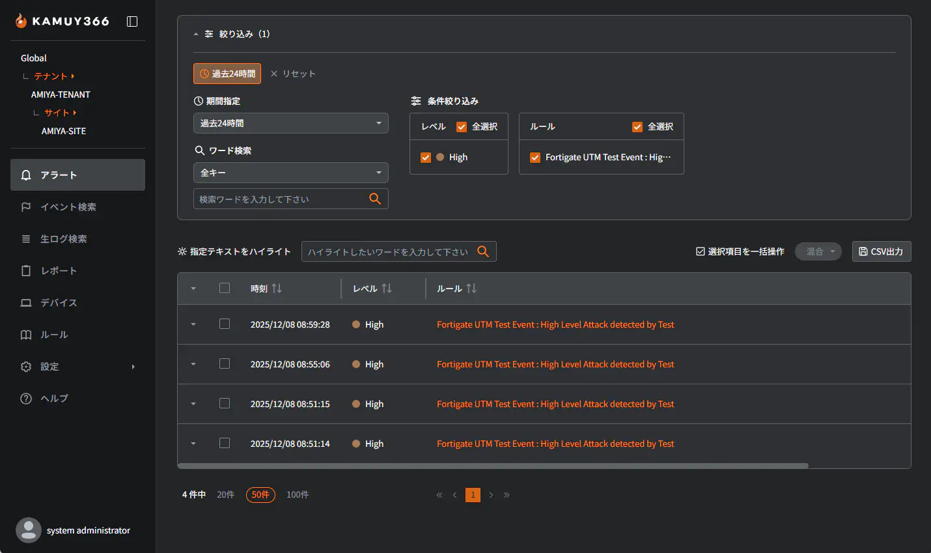The width and height of the screenshot is (931, 553).
Task: Open the レポート menu item
Action: (x=59, y=271)
